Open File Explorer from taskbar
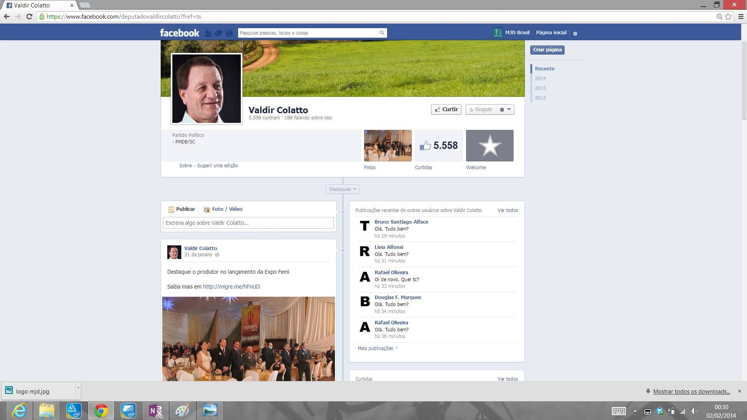 tap(47, 411)
